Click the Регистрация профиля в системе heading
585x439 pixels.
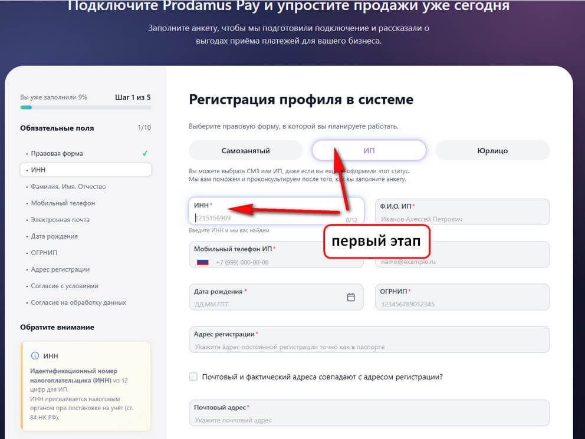(x=301, y=100)
